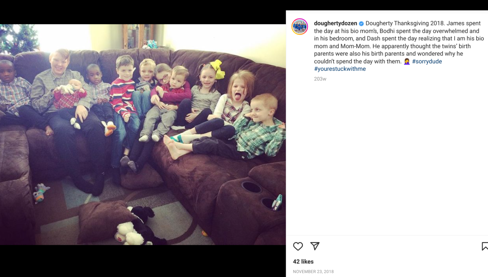Click the brown pillow on the floor

pos(103,221)
